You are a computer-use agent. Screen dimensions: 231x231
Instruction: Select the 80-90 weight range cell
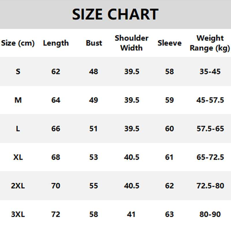click(x=210, y=215)
